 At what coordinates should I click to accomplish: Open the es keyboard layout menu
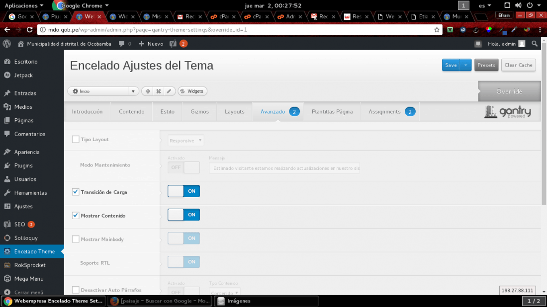click(484, 5)
